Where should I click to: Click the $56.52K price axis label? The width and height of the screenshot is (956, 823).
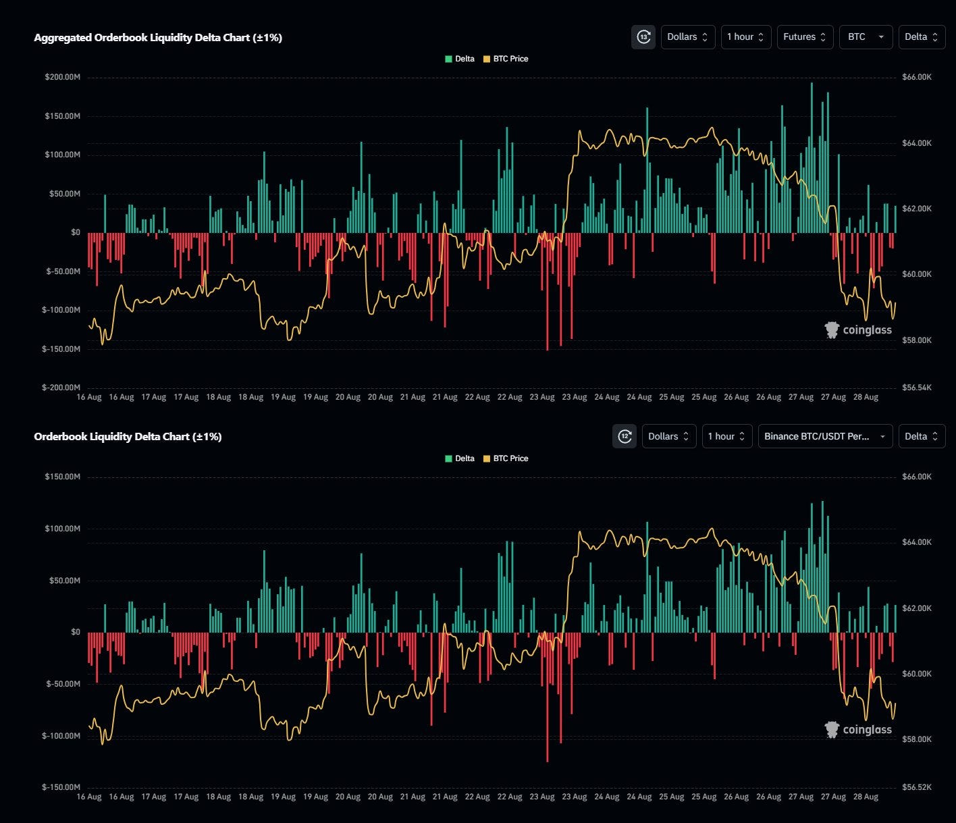pos(917,787)
